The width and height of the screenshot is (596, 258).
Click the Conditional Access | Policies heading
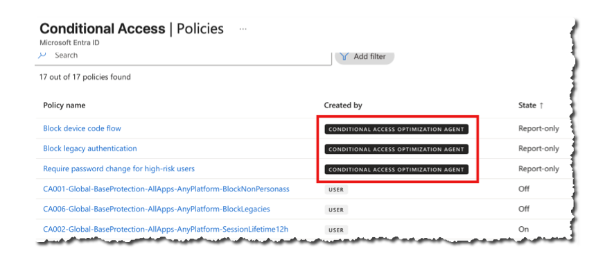tap(132, 29)
